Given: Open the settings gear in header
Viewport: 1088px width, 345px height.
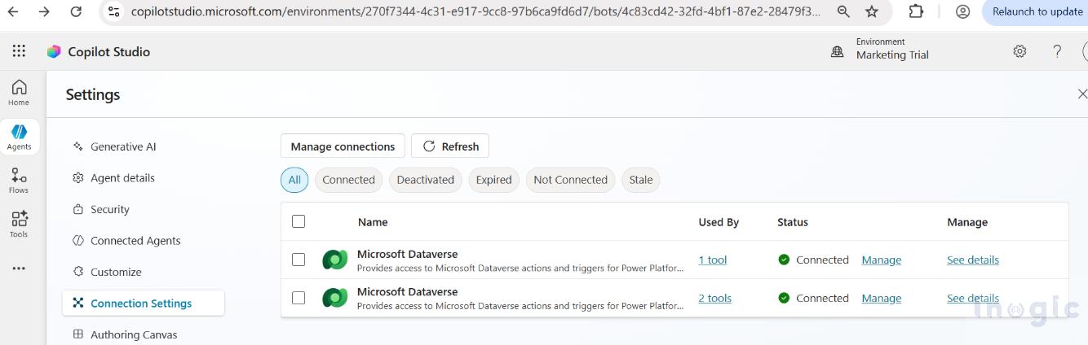Looking at the screenshot, I should 1019,51.
